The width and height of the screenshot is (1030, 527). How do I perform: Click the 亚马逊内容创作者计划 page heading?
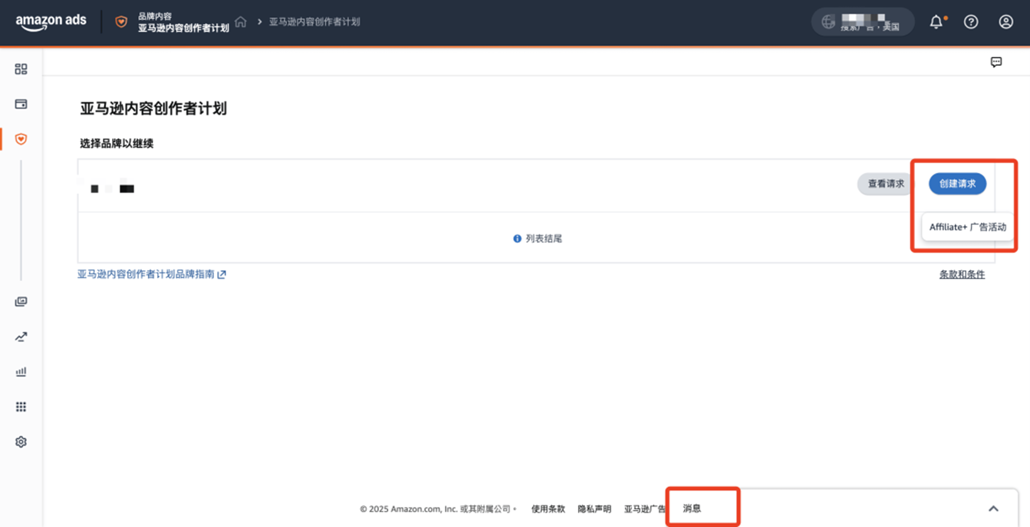(x=153, y=108)
